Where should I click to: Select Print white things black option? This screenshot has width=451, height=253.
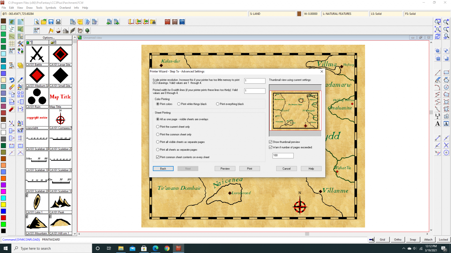tap(192, 104)
